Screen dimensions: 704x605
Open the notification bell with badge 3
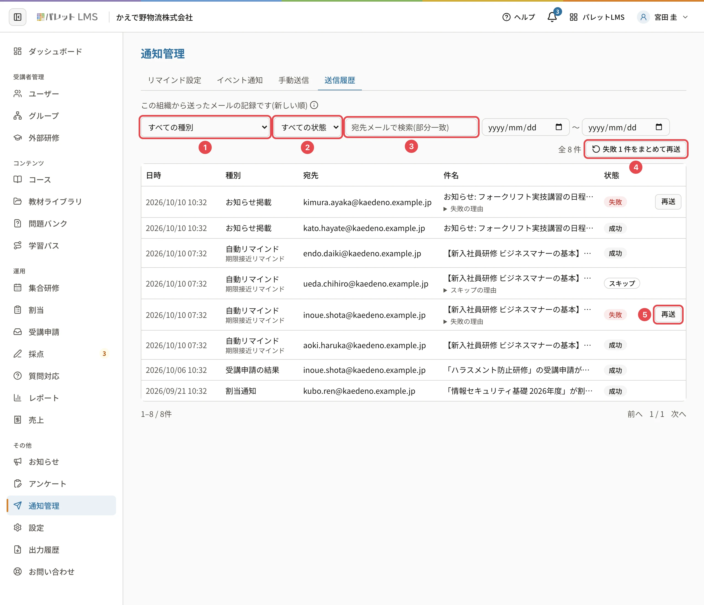[552, 17]
